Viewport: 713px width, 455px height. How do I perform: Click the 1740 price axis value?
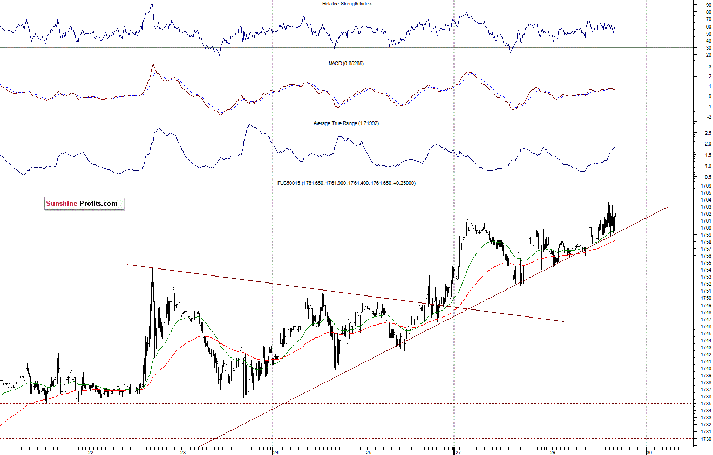(x=705, y=368)
